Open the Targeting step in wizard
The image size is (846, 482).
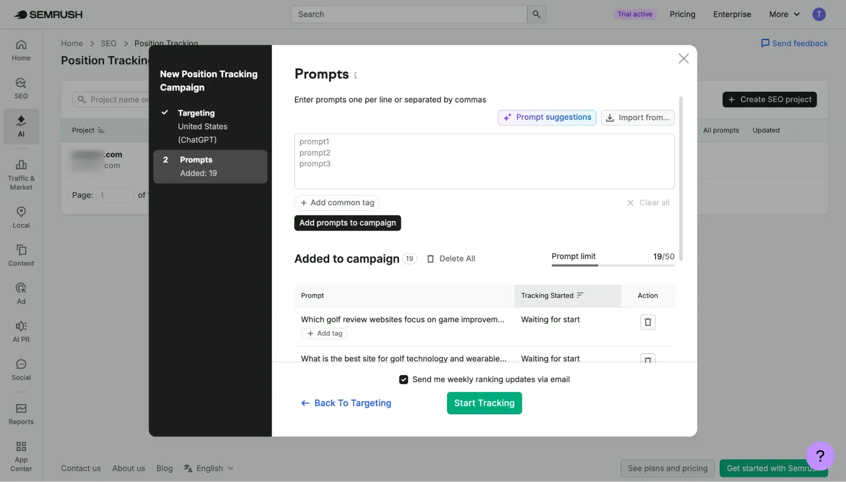(210, 126)
